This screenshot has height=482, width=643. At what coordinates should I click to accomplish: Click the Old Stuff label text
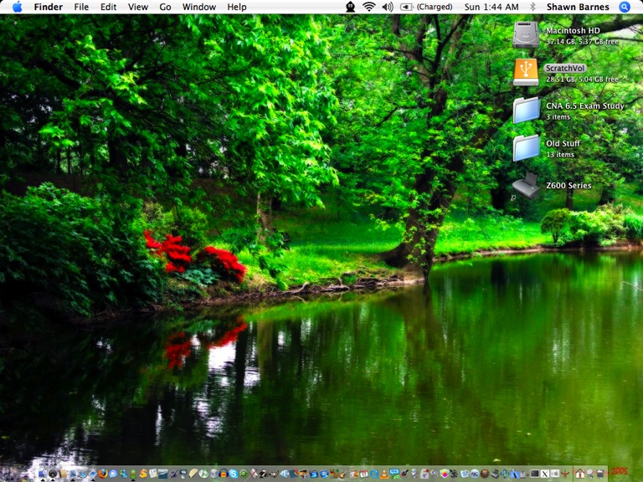(x=563, y=143)
